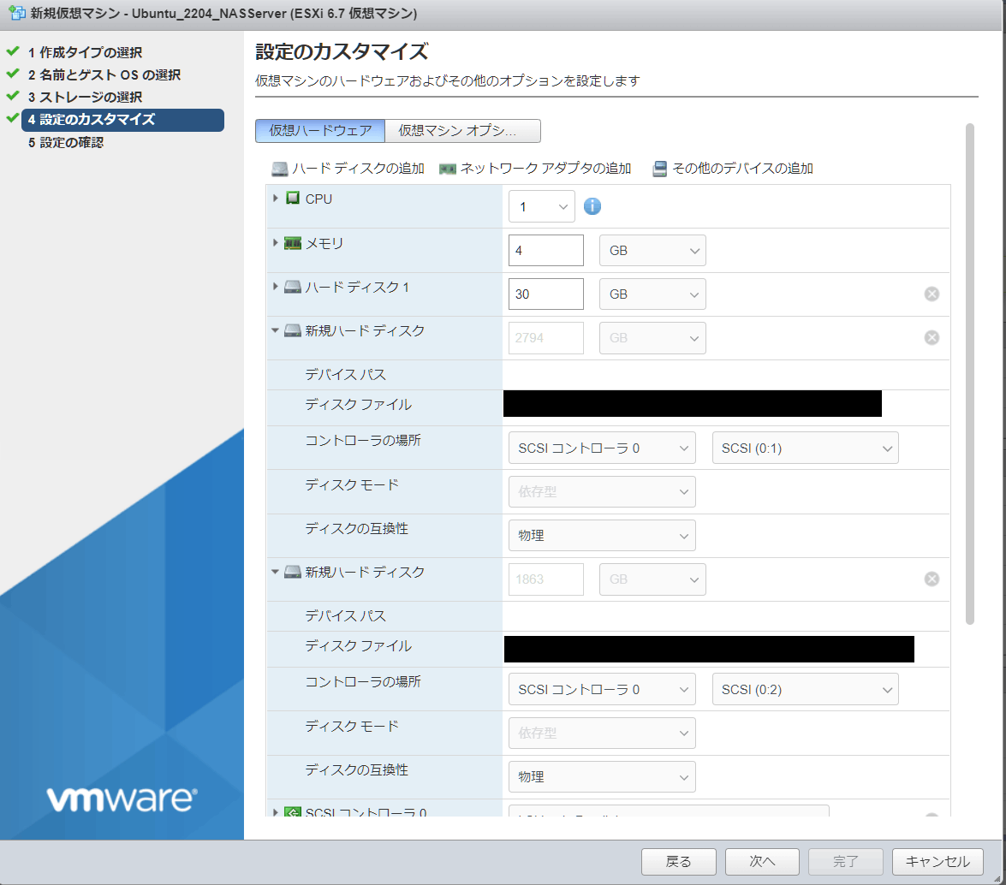Click the second disk's コントローラの場所 label
The height and width of the screenshot is (885, 1006).
point(362,681)
